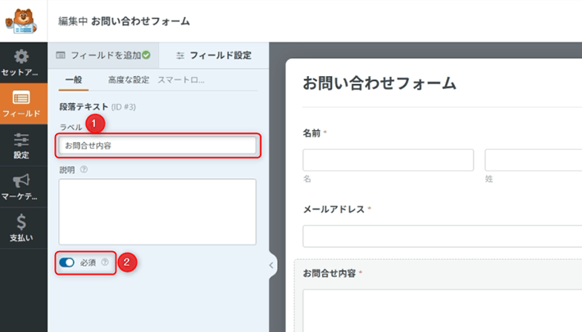Image resolution: width=582 pixels, height=332 pixels.
Task: Click the help icon next to 説明
Action: pos(84,169)
